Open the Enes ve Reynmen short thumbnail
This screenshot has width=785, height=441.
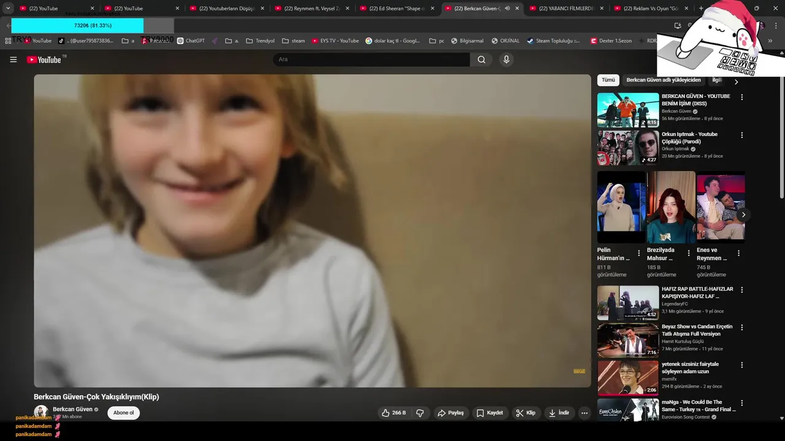[721, 206]
